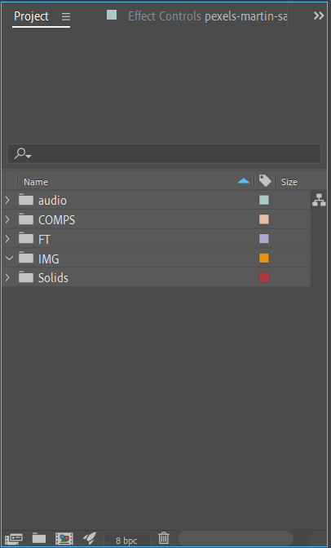The image size is (331, 548).
Task: Sort by the Name column header
Action: click(x=36, y=182)
